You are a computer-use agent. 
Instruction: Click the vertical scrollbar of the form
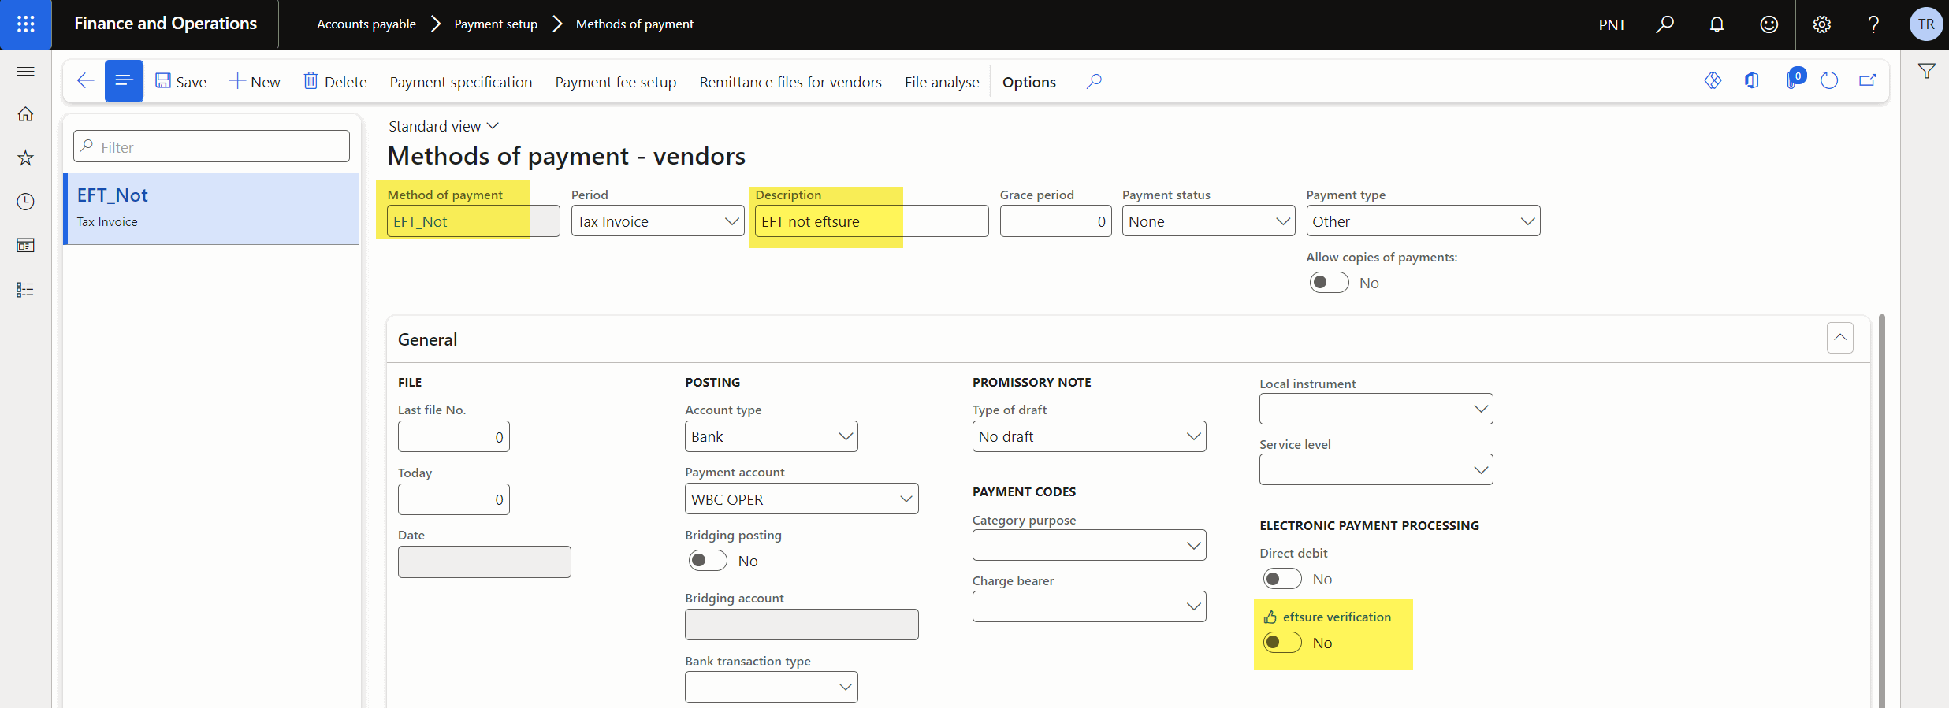pos(1882,510)
